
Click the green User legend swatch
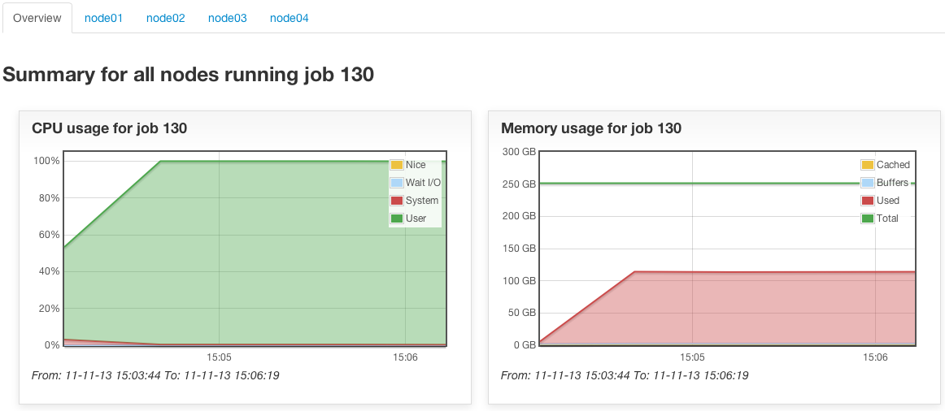pos(397,218)
